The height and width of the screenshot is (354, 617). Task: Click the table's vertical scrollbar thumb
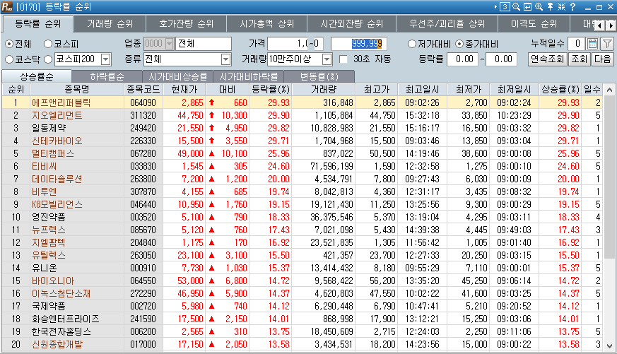coord(609,175)
